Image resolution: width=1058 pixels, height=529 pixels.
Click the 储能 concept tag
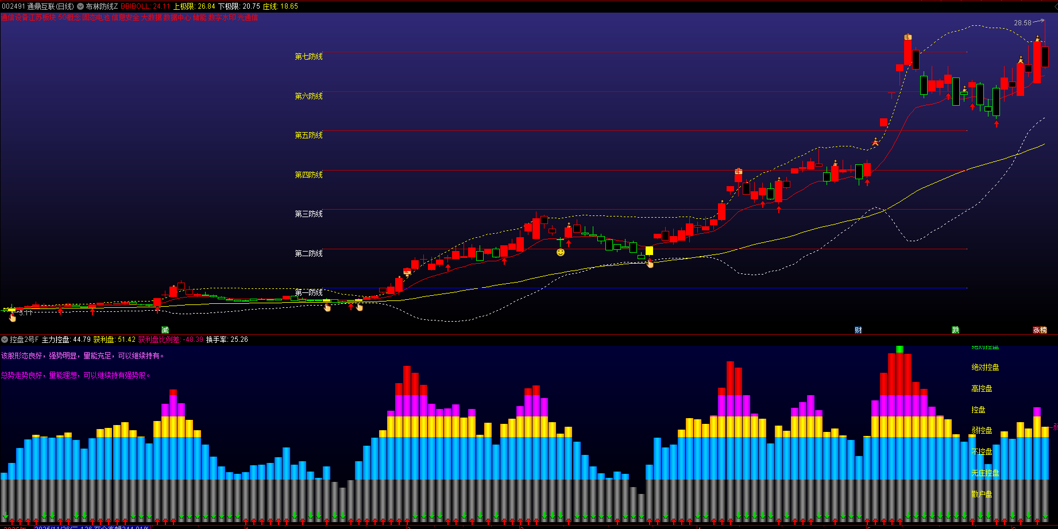(x=200, y=17)
